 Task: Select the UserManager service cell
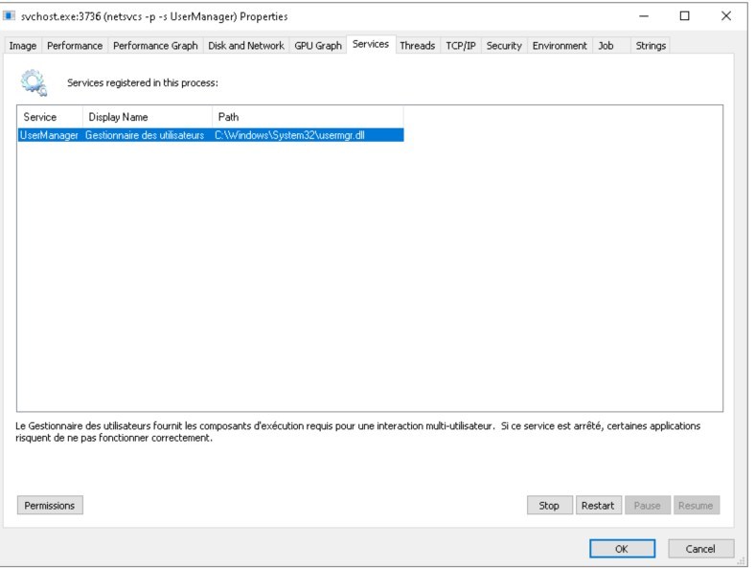pos(49,135)
